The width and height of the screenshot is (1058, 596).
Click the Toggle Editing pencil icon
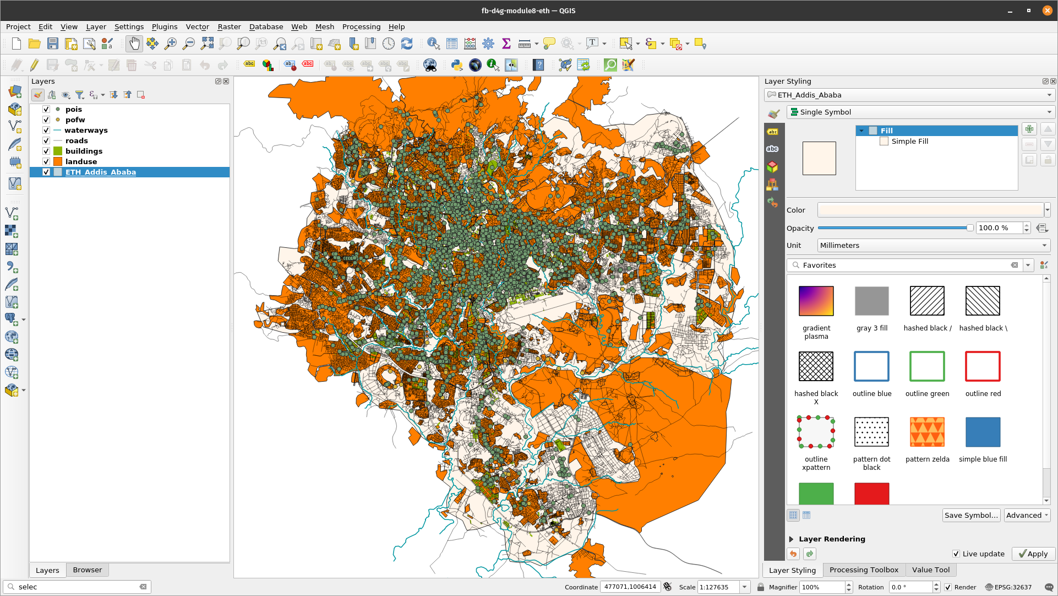pyautogui.click(x=35, y=65)
